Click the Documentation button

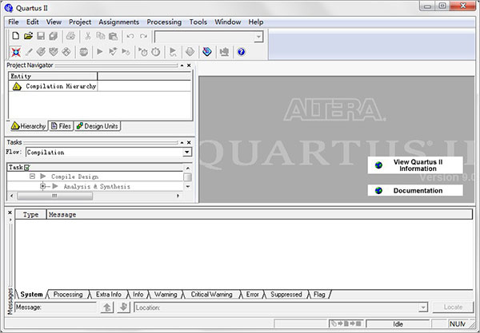click(x=415, y=190)
